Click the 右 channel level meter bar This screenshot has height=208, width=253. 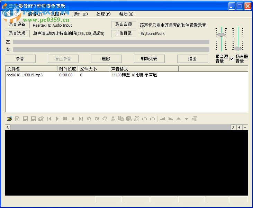coord(111,49)
